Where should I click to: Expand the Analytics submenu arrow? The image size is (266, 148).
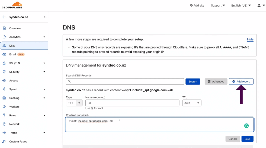[x=44, y=37]
